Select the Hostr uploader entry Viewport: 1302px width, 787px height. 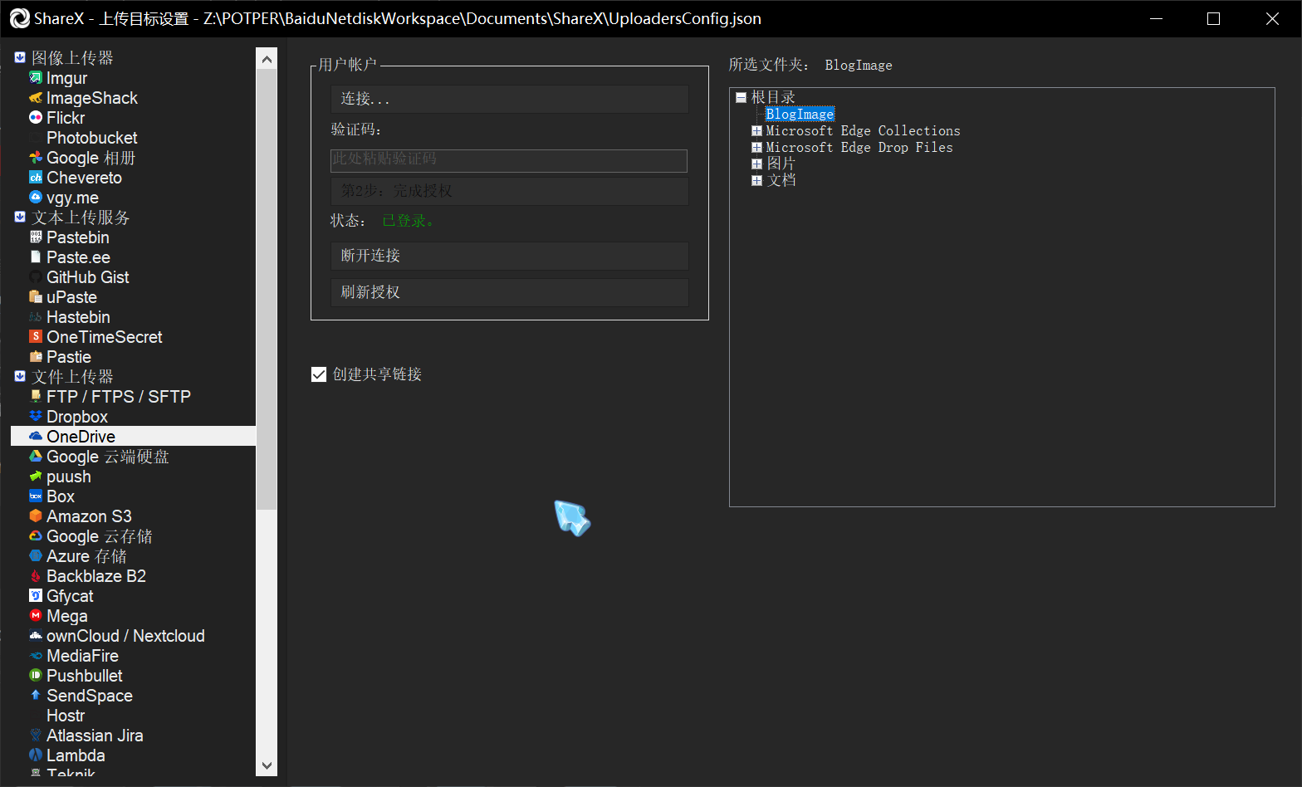66,716
